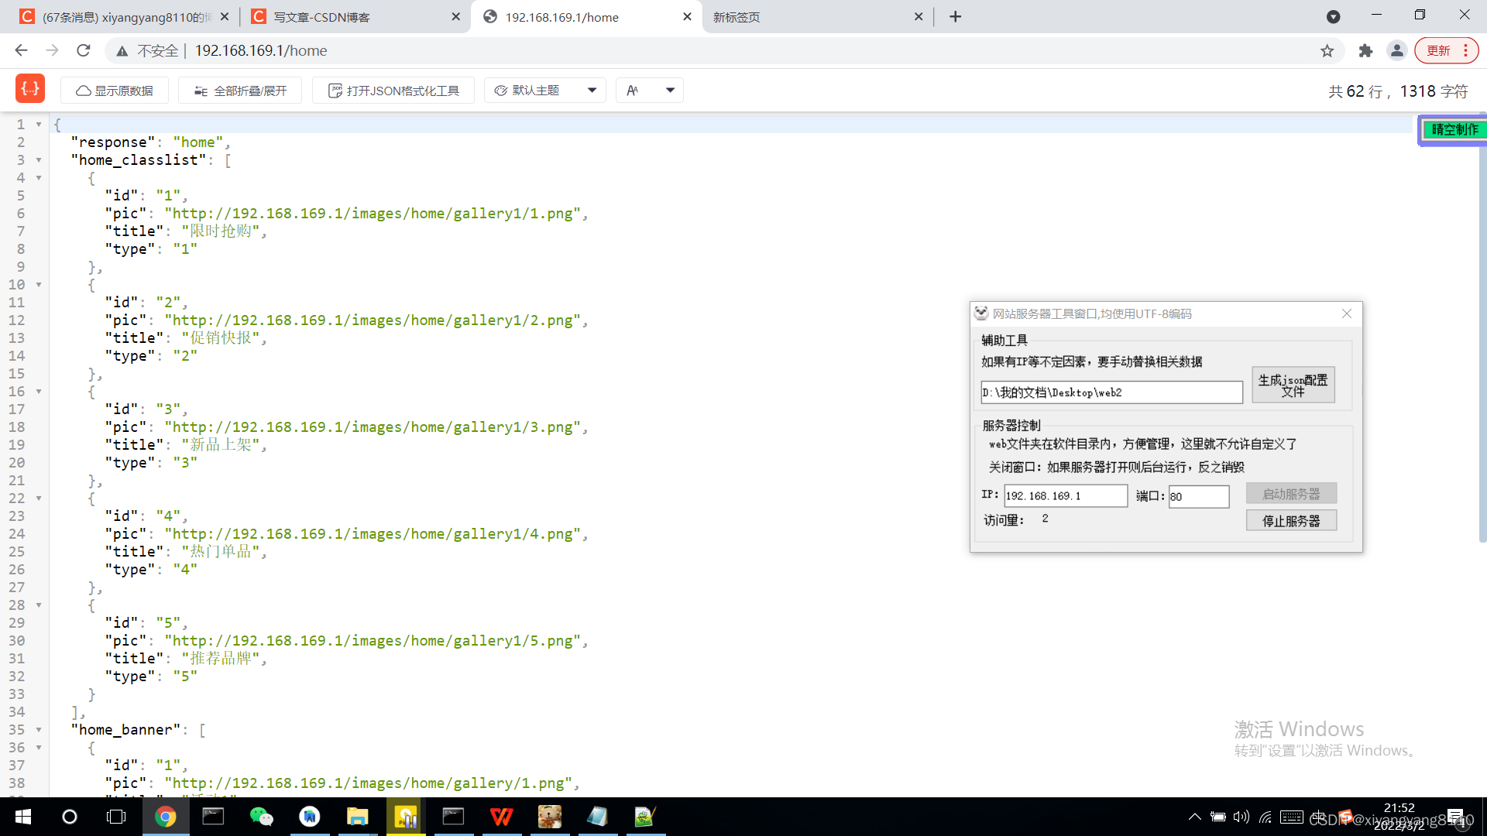The image size is (1487, 836).
Task: Close the 新标签页 tab
Action: point(919,16)
